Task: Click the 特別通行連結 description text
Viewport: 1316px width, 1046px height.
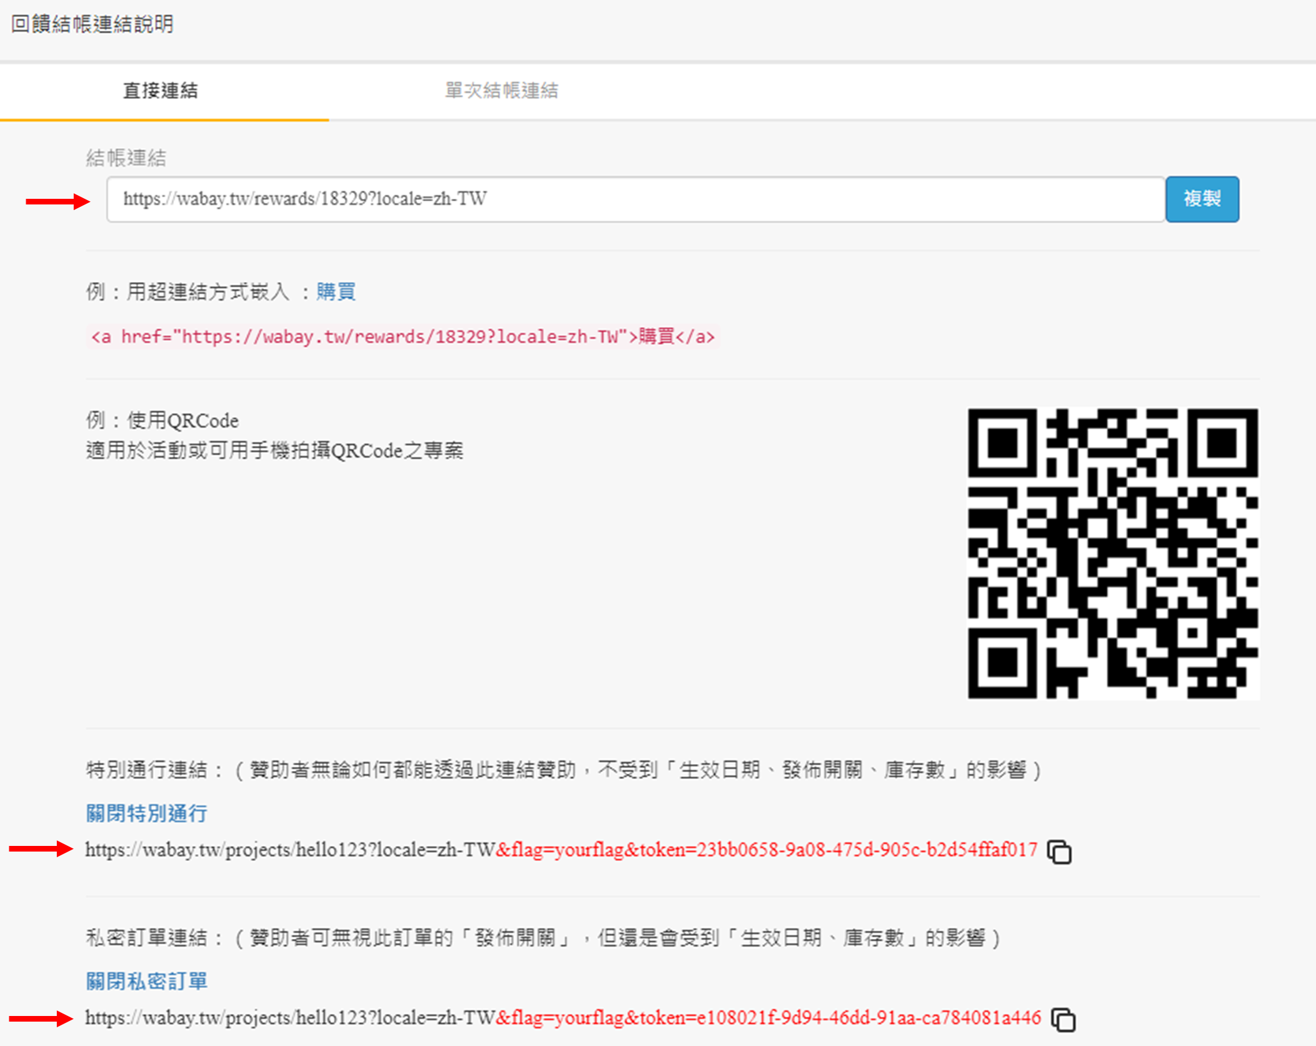Action: [564, 770]
